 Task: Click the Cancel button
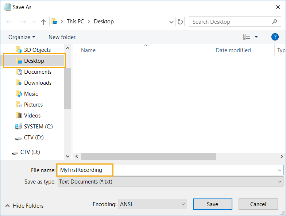(x=258, y=204)
